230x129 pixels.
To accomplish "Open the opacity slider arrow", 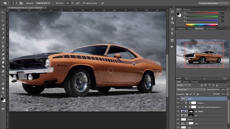I will [227, 90].
